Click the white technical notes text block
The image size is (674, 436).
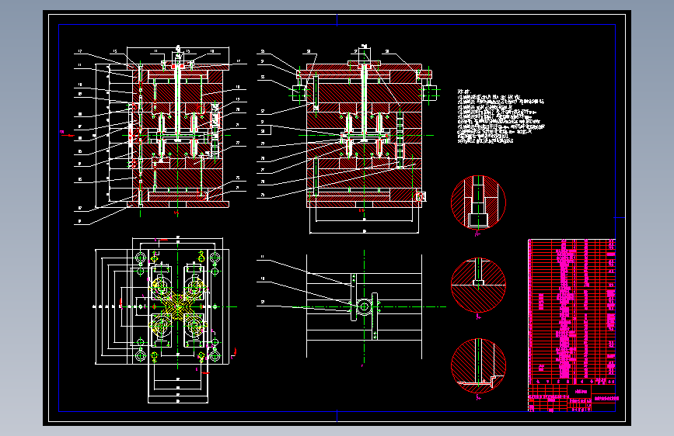[x=501, y=116]
